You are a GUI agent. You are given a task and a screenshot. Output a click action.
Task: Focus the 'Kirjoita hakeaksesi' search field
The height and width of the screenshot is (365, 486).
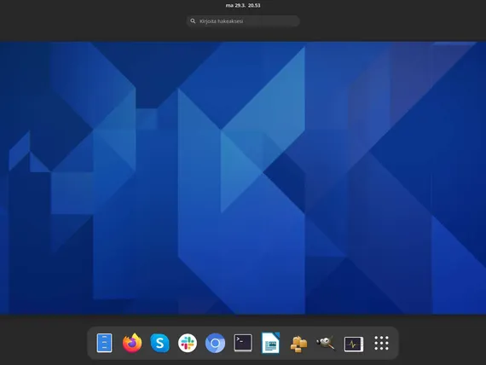click(x=243, y=21)
